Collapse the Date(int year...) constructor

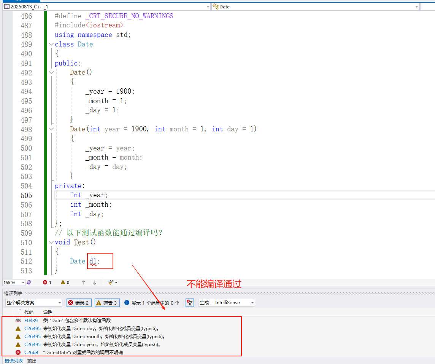[51, 129]
